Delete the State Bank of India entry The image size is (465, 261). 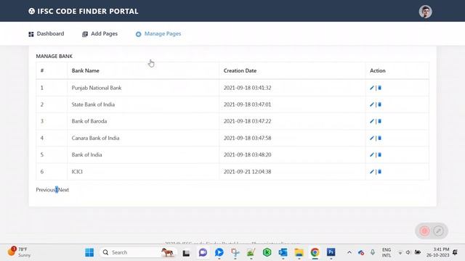(379, 104)
